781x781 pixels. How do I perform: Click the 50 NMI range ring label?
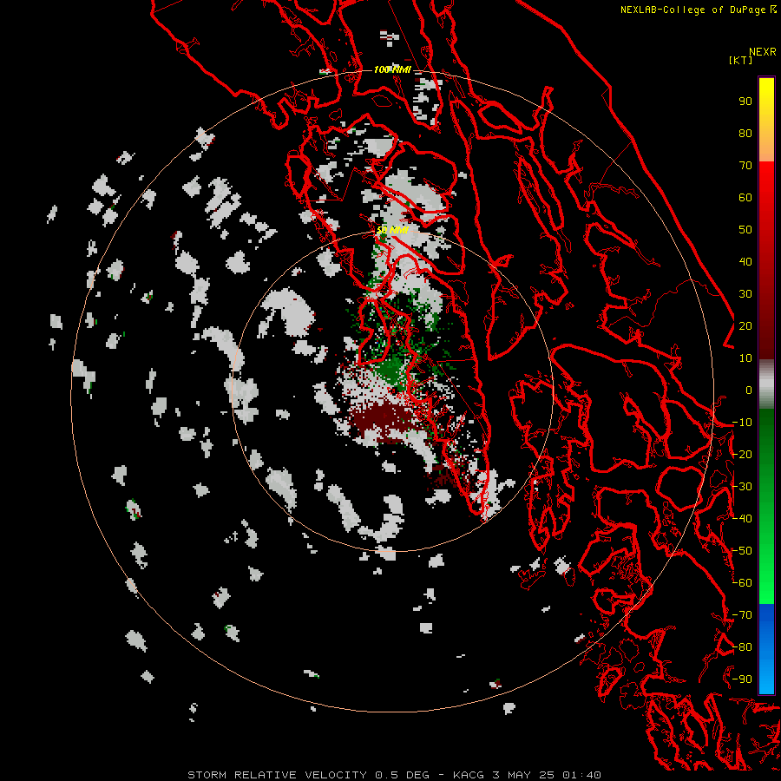click(x=392, y=230)
